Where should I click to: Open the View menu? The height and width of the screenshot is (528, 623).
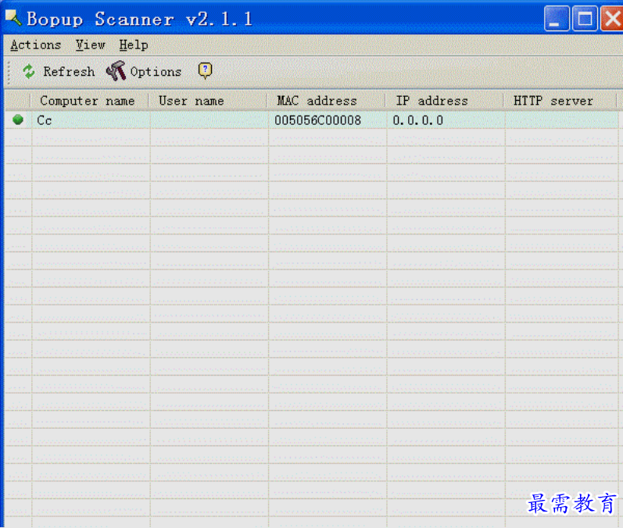click(90, 45)
